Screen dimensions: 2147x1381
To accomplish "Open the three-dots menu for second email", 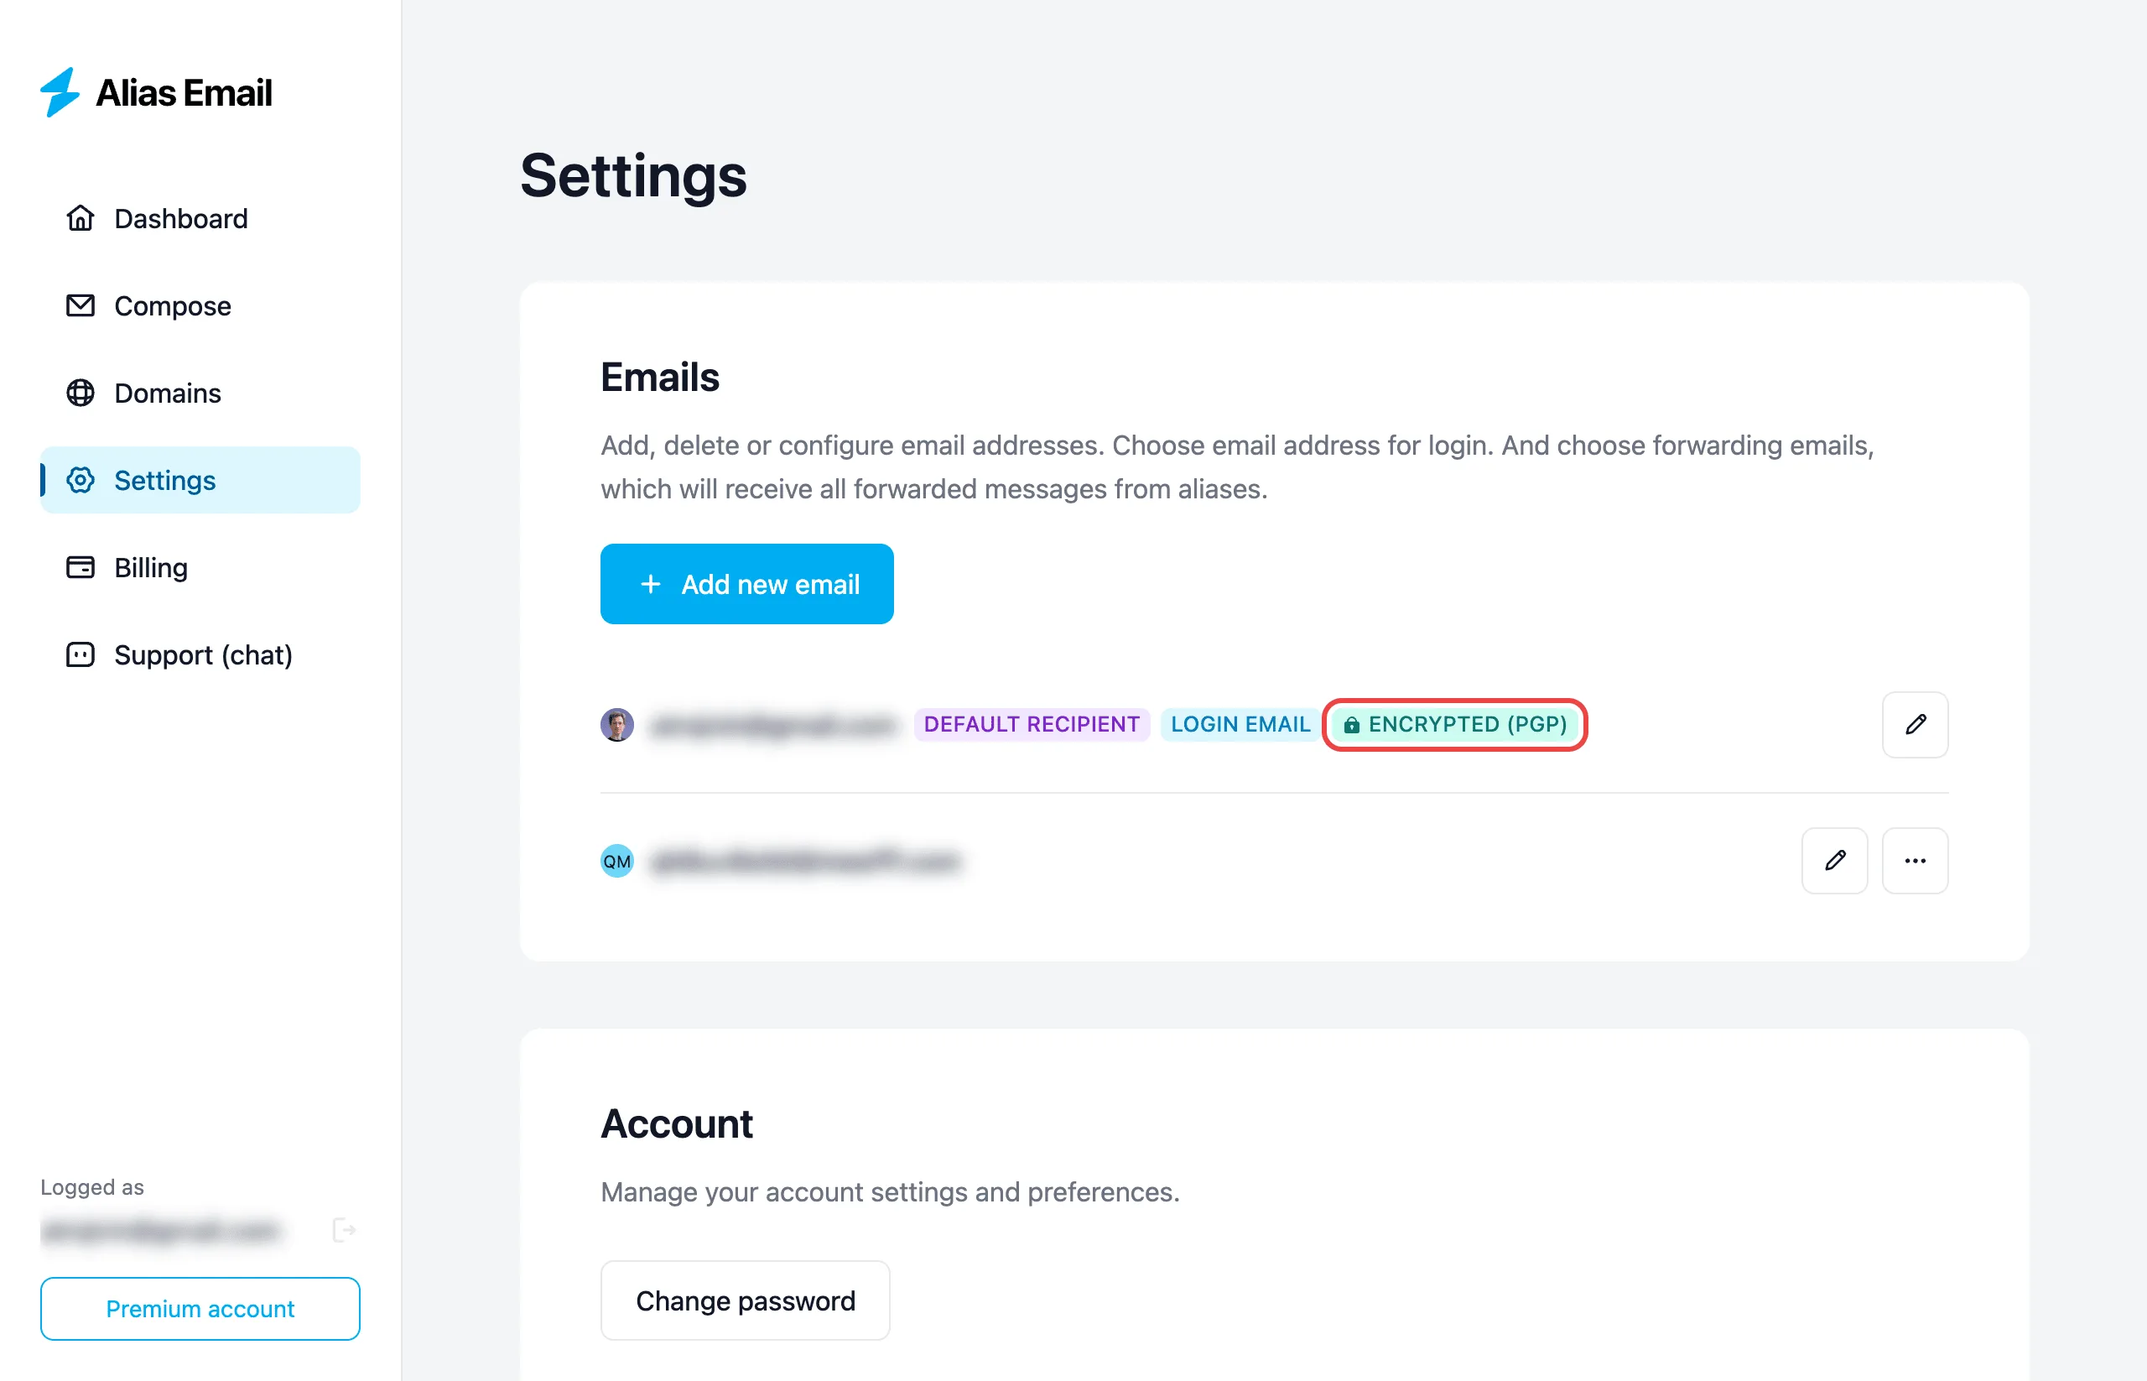I will pyautogui.click(x=1915, y=861).
